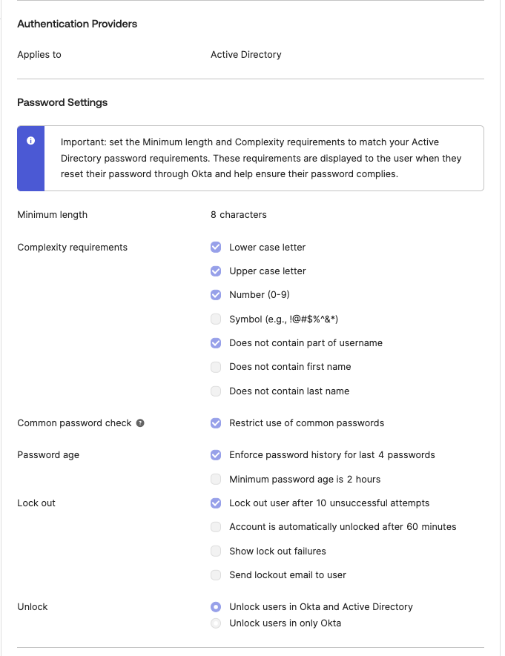The width and height of the screenshot is (505, 656).
Task: Enable Does not contain last name
Action: (x=215, y=391)
